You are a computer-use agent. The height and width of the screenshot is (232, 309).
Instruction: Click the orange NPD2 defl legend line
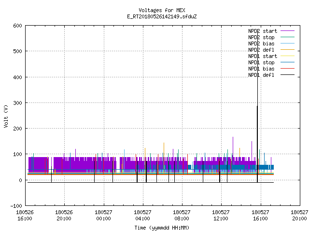287,50
